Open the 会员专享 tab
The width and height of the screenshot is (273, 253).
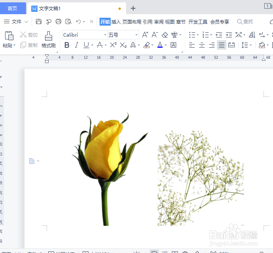(x=220, y=22)
